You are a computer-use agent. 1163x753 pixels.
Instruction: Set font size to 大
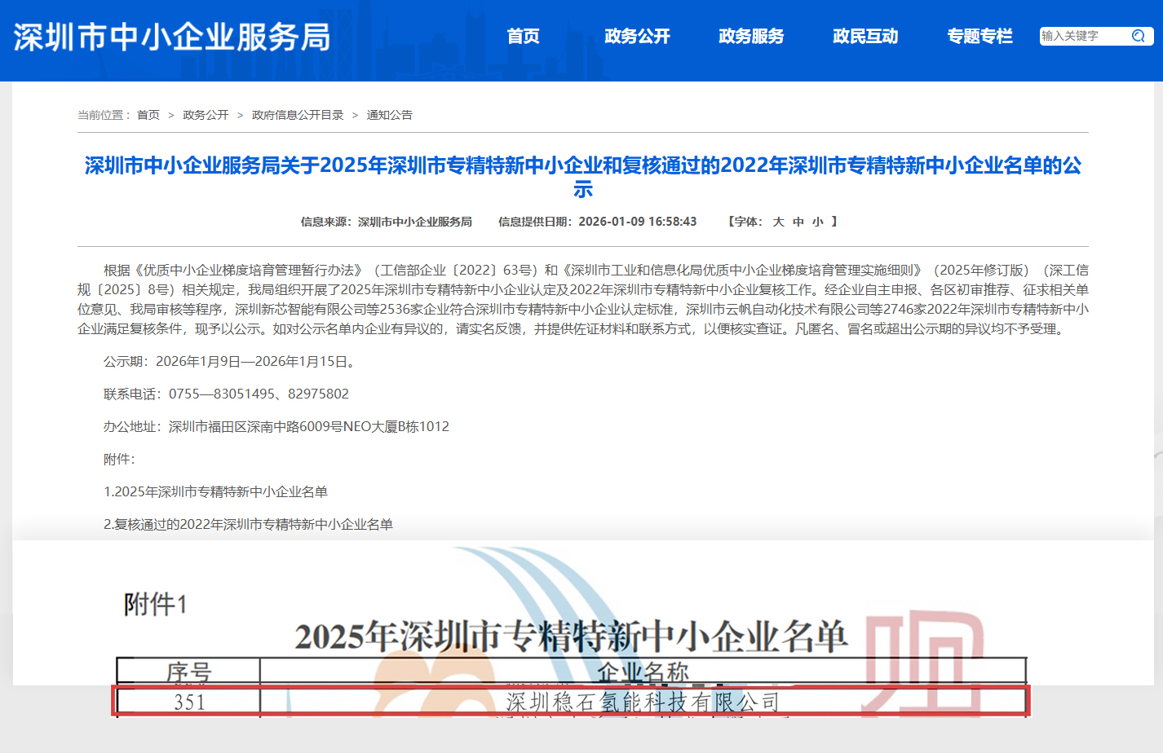(x=778, y=222)
